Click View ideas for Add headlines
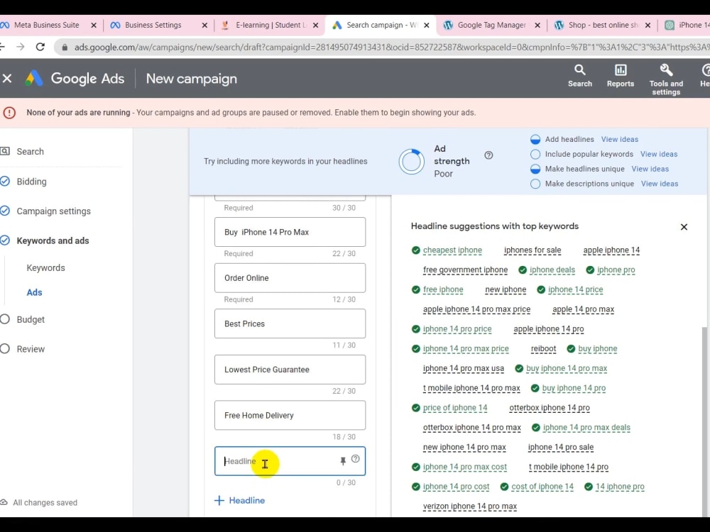 pyautogui.click(x=619, y=139)
